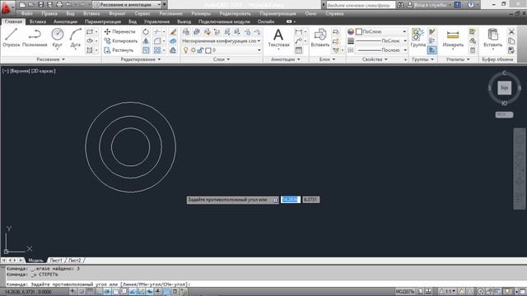
Task: Click the [2D каркас] visual style label
Action: 44,72
